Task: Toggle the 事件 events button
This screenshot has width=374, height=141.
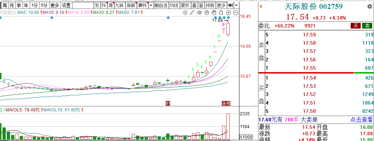Action: point(142,5)
